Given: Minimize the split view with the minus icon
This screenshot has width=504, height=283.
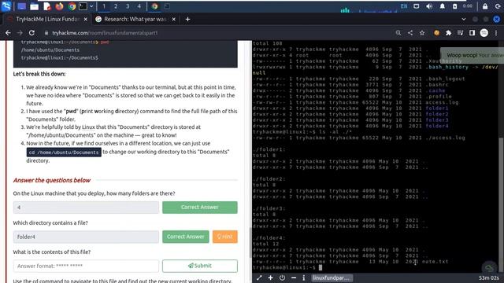Looking at the screenshot, I should pyautogui.click(x=294, y=277).
